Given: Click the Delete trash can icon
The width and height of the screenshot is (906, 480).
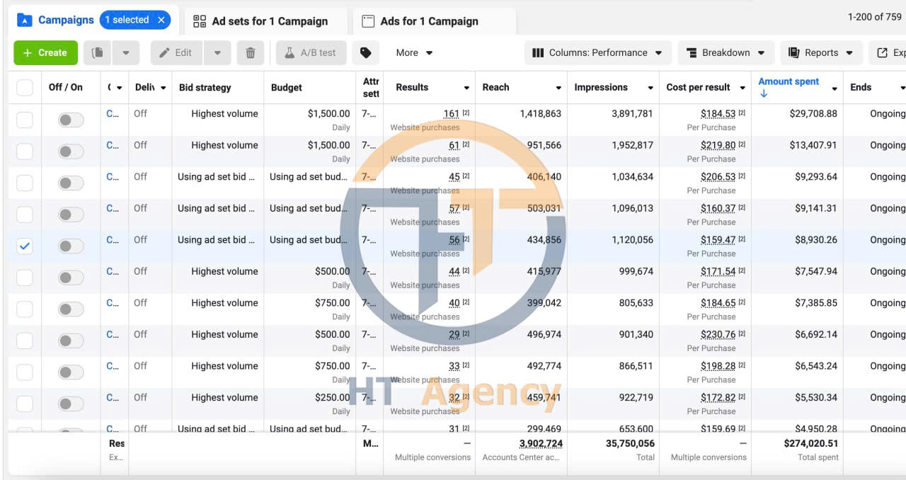Looking at the screenshot, I should tap(251, 52).
